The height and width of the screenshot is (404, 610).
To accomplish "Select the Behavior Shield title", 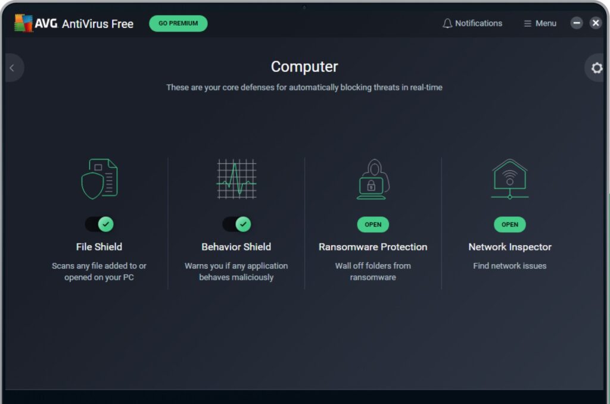I will [236, 247].
